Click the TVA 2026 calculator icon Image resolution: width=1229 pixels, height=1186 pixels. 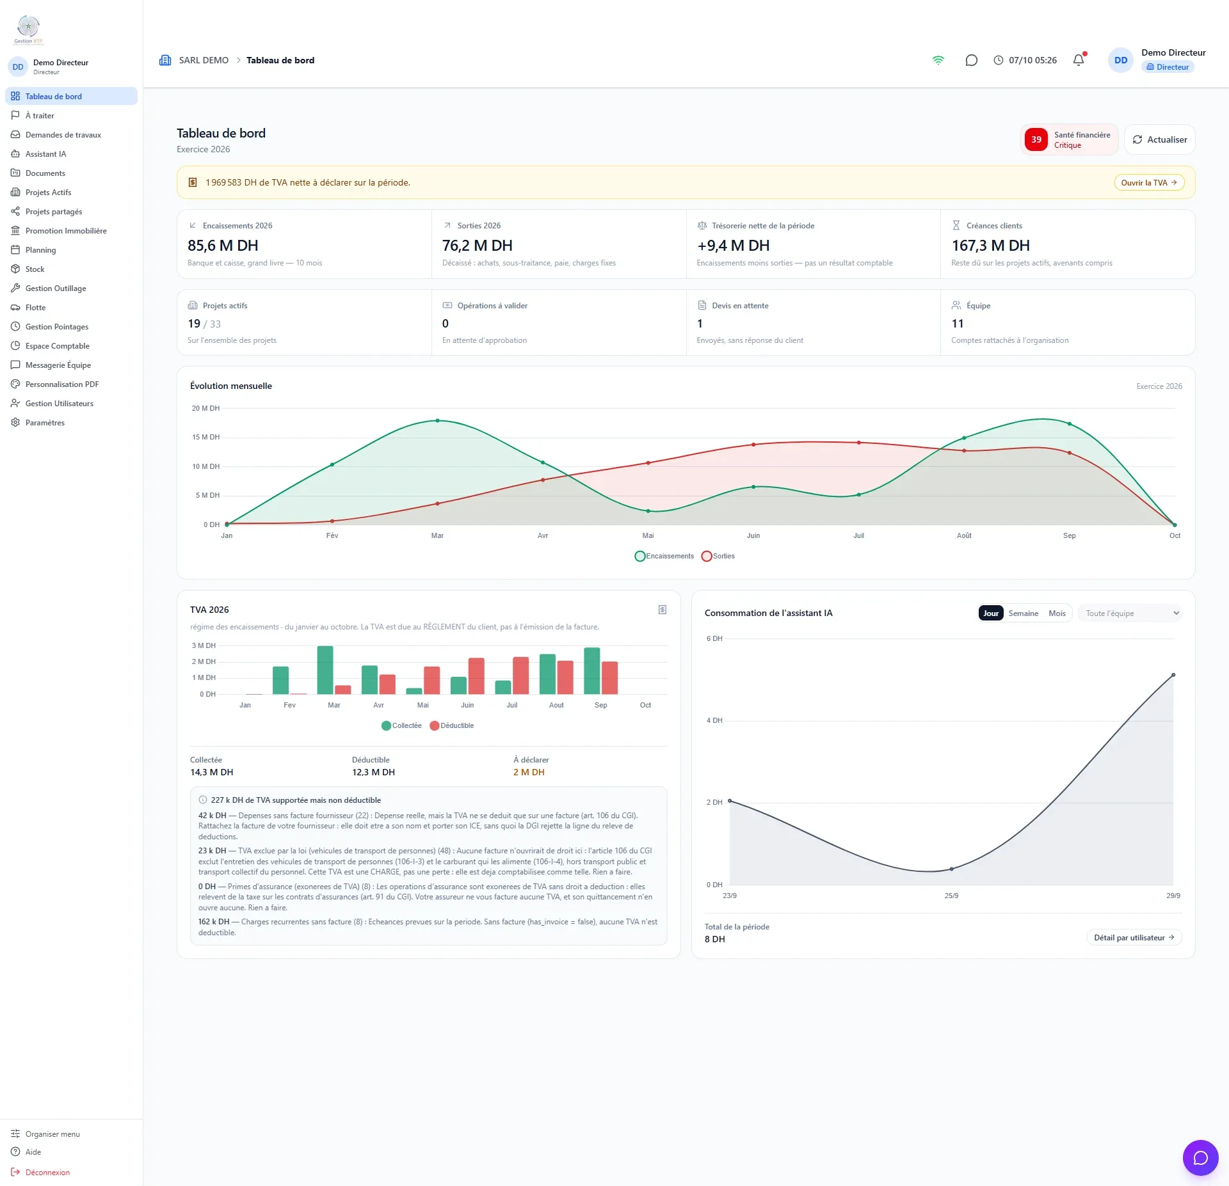pos(663,610)
